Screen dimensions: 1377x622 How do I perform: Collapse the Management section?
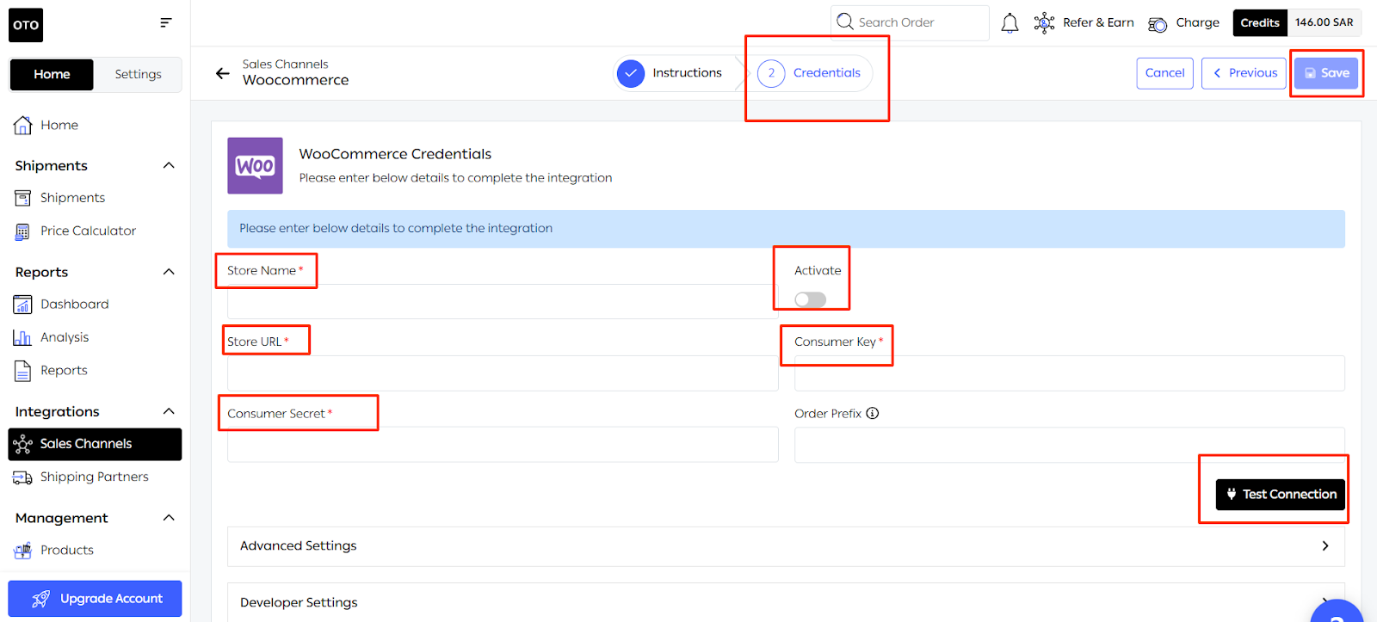point(169,518)
